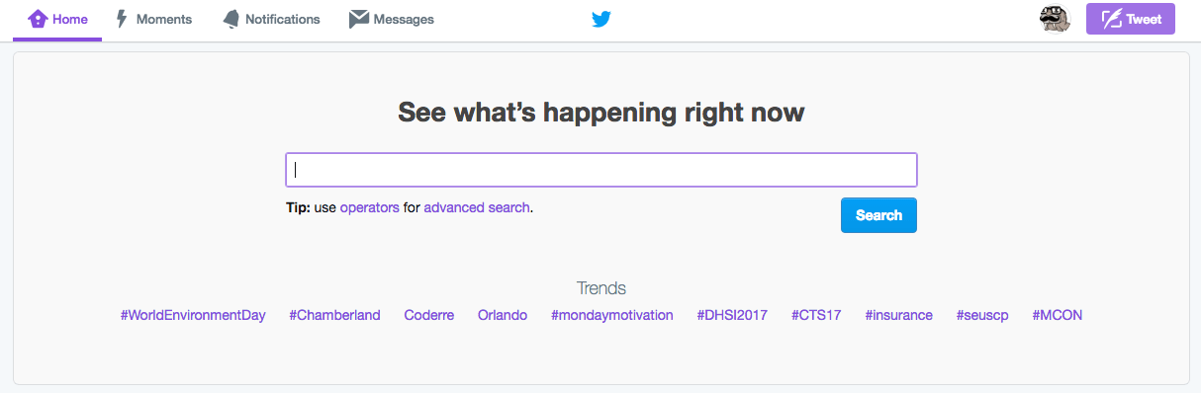Viewport: 1201px width, 393px height.
Task: Open the Moments tab
Action: click(153, 20)
